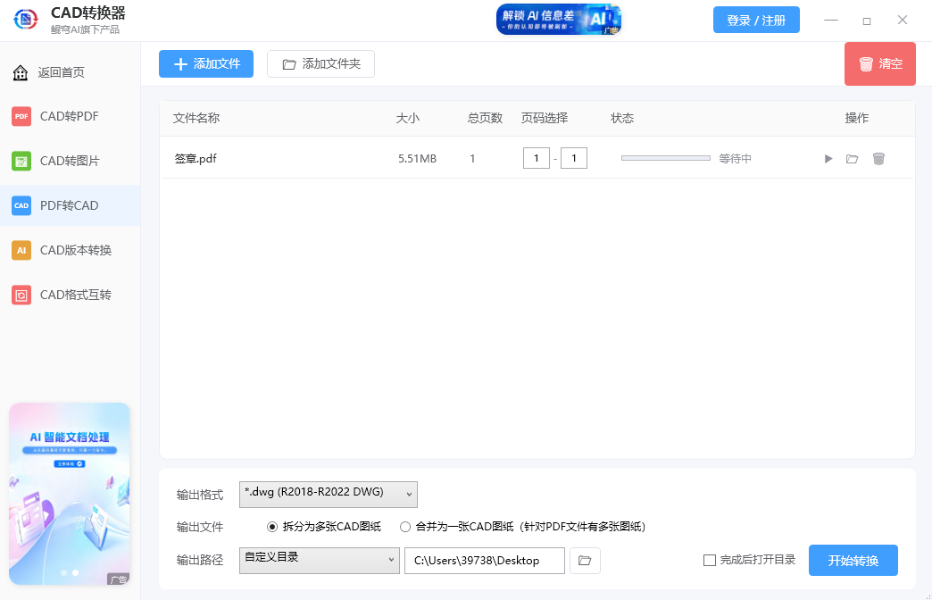Edit the ending page number field

click(574, 158)
